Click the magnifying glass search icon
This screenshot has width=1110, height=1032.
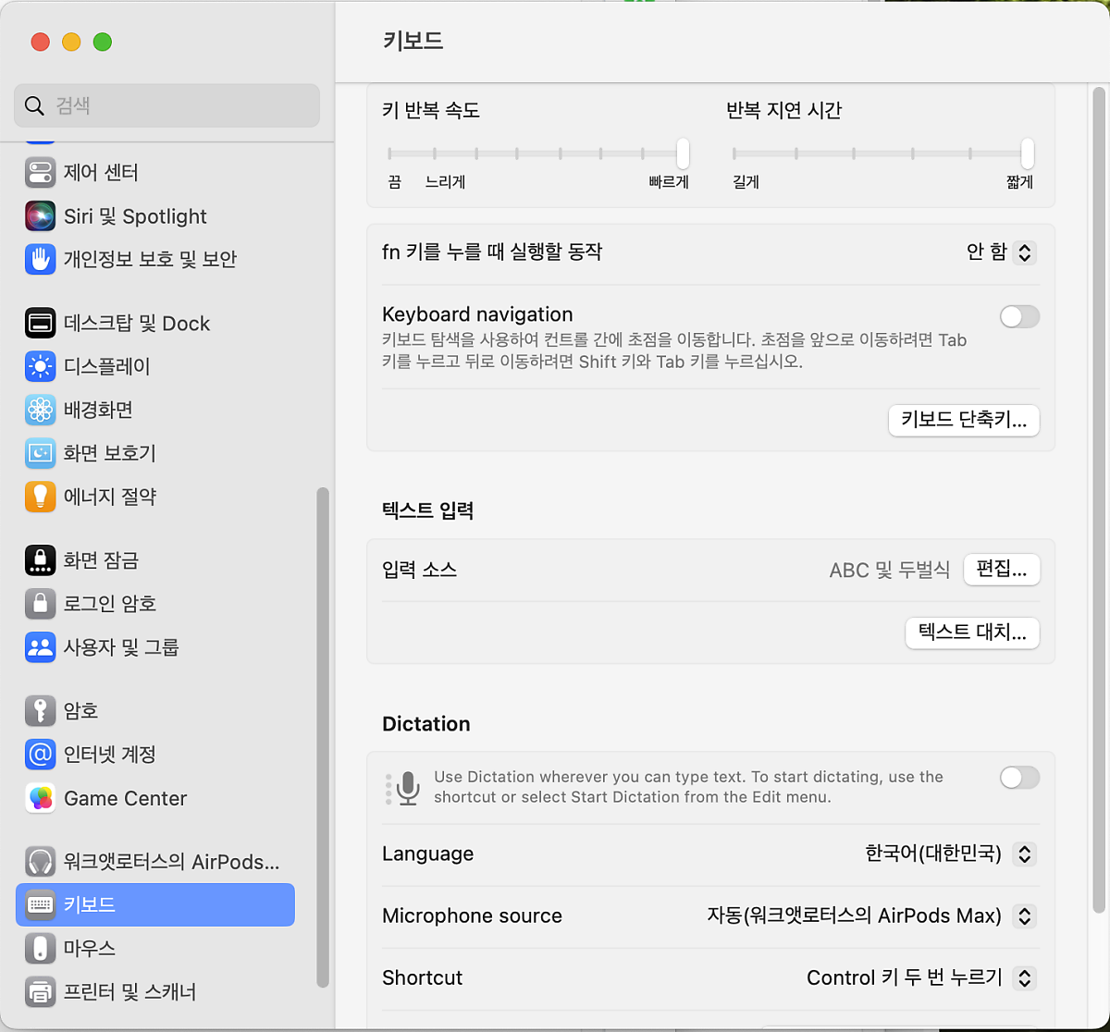[34, 105]
